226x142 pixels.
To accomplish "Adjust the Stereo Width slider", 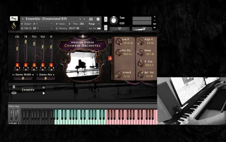I will [23, 78].
